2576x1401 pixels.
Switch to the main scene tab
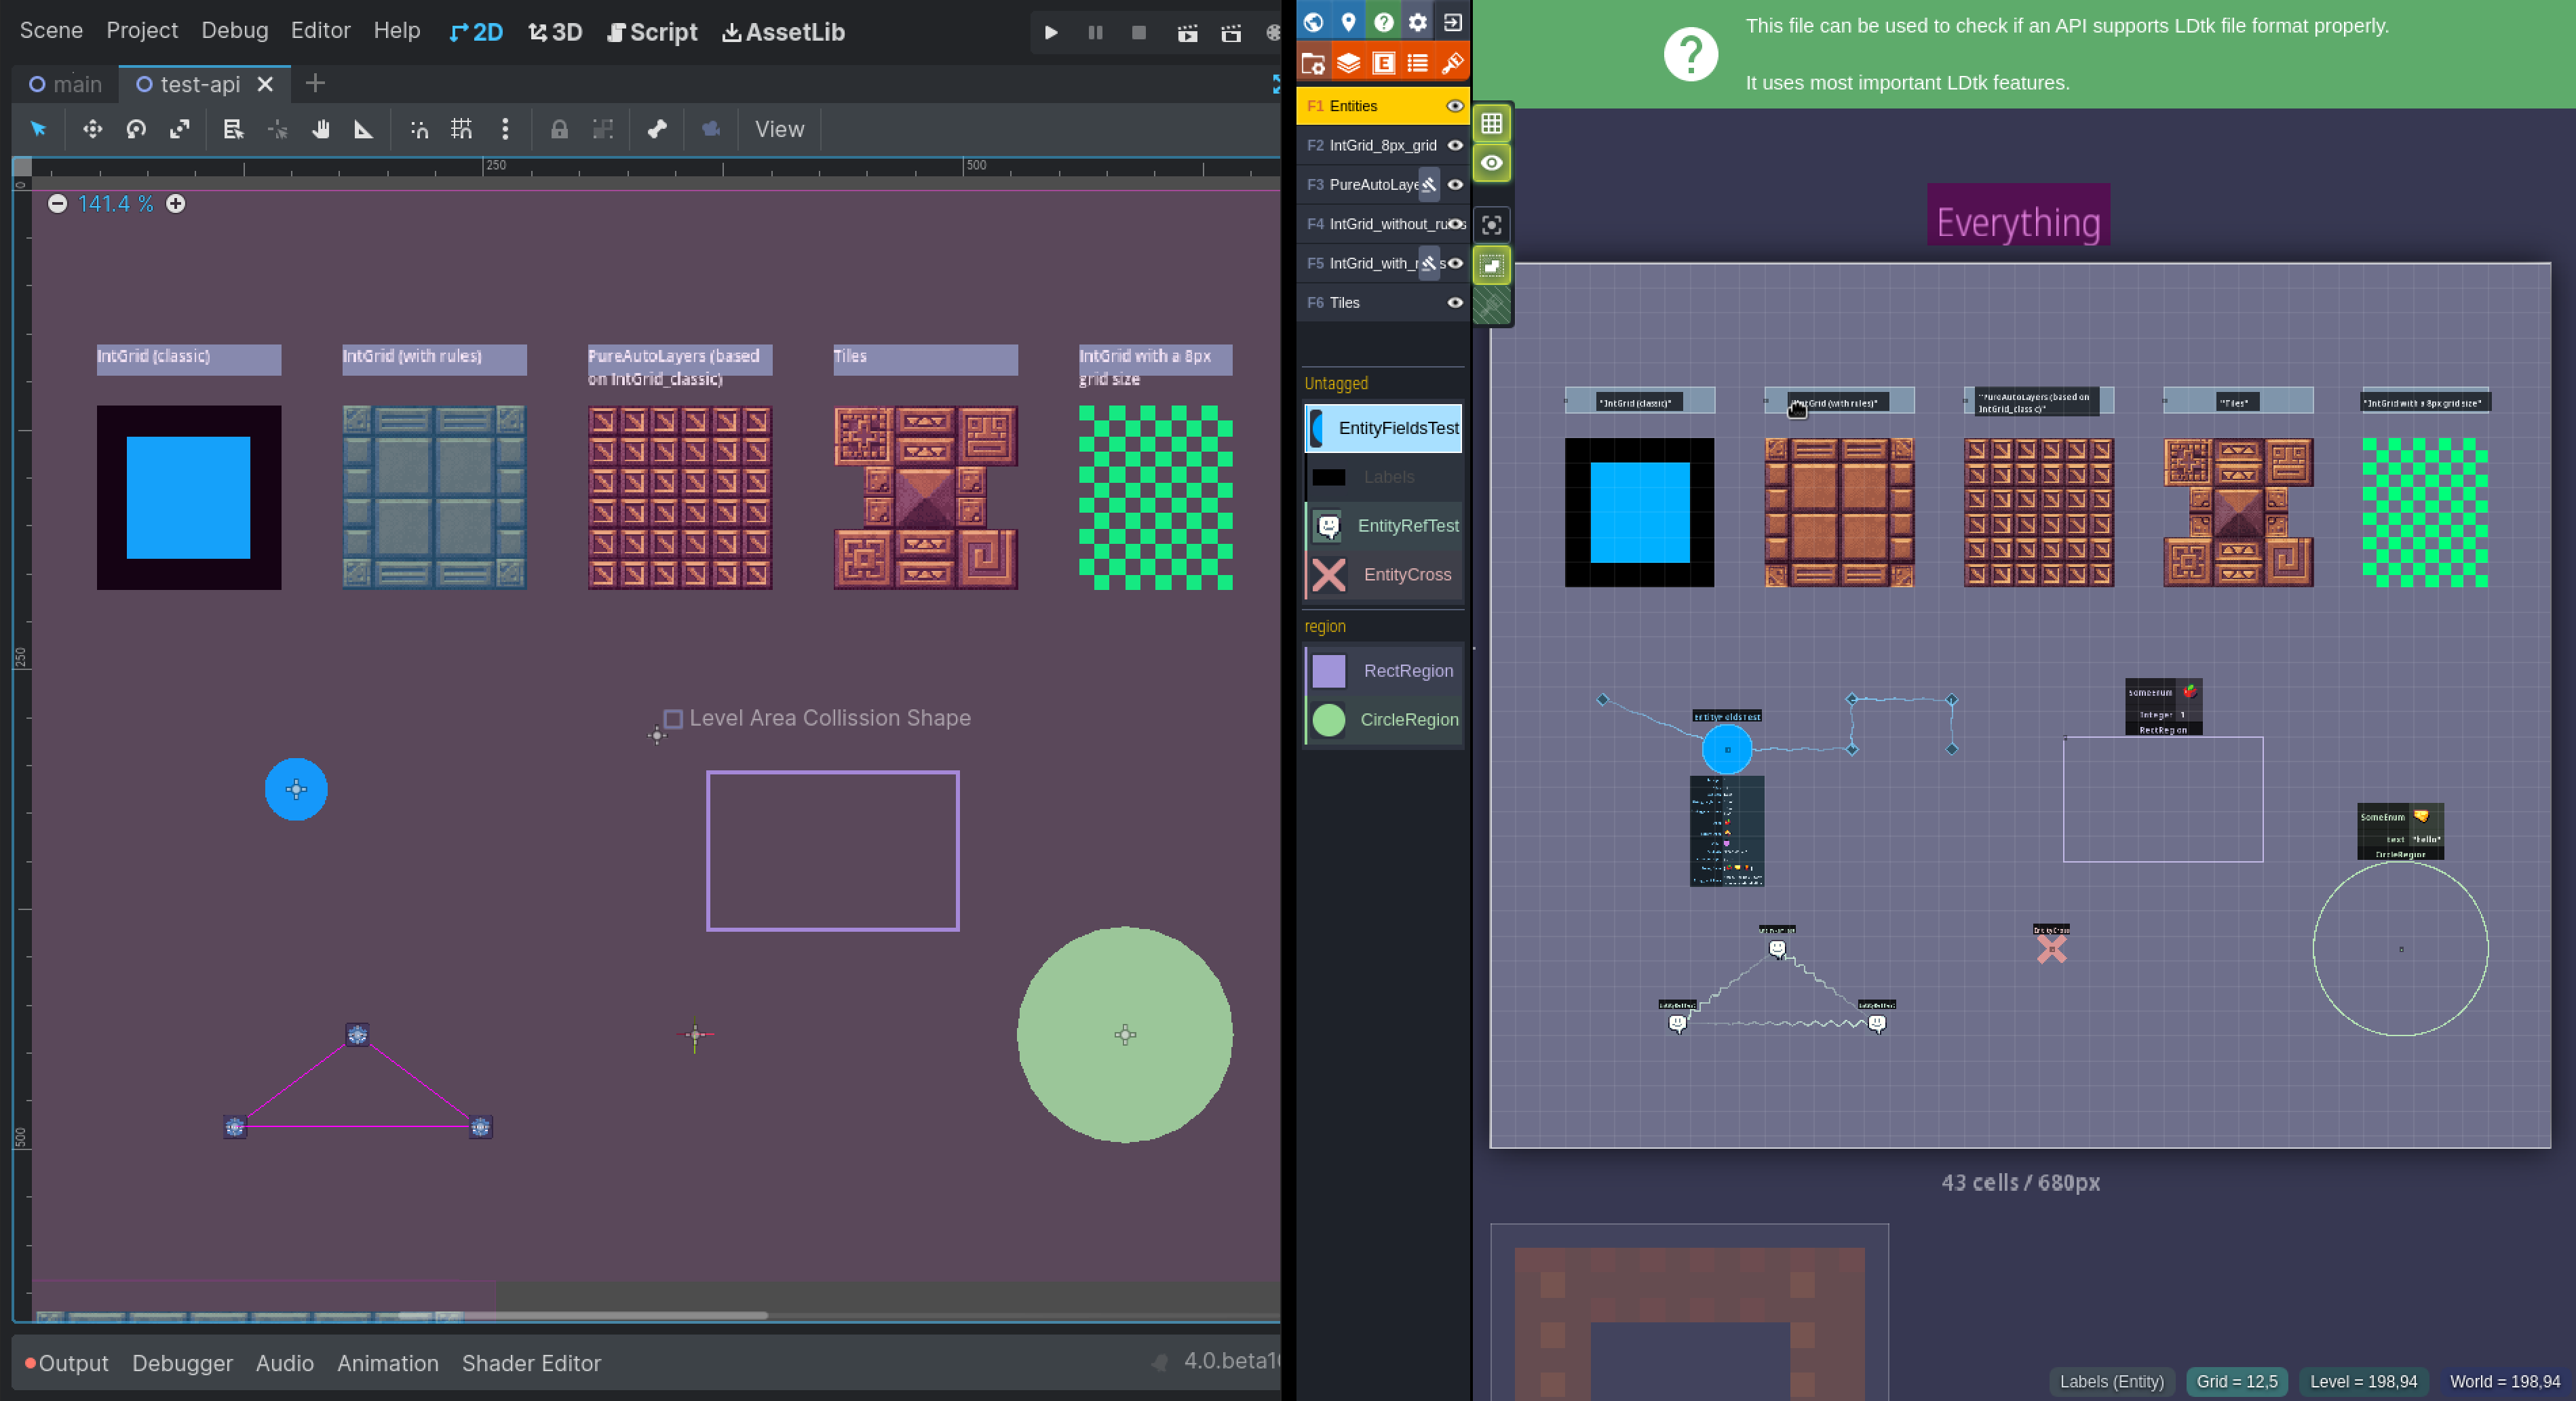[x=66, y=84]
